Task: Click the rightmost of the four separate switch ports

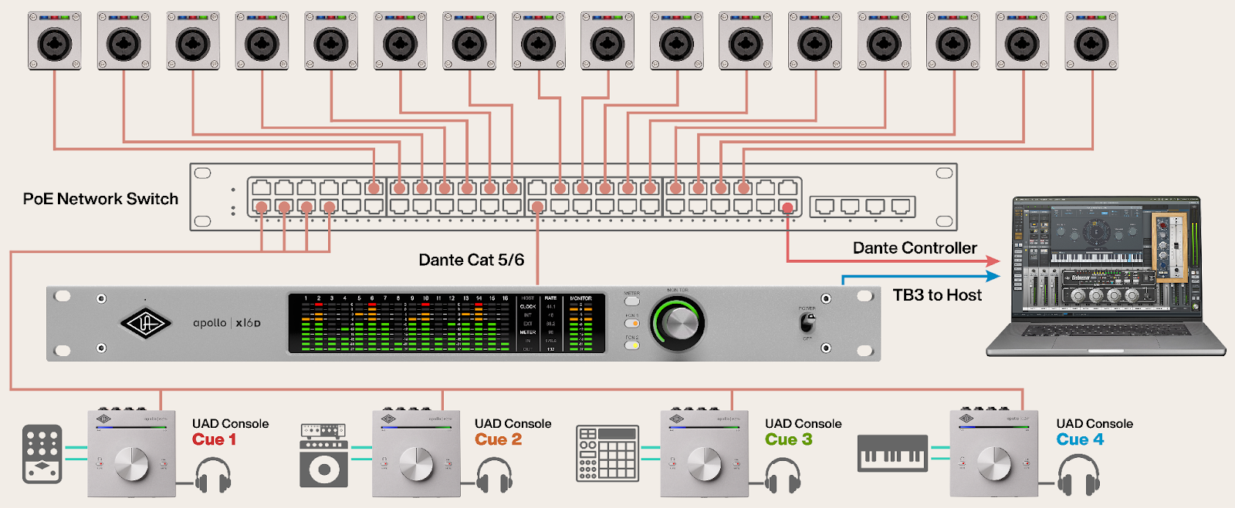Action: [x=901, y=206]
